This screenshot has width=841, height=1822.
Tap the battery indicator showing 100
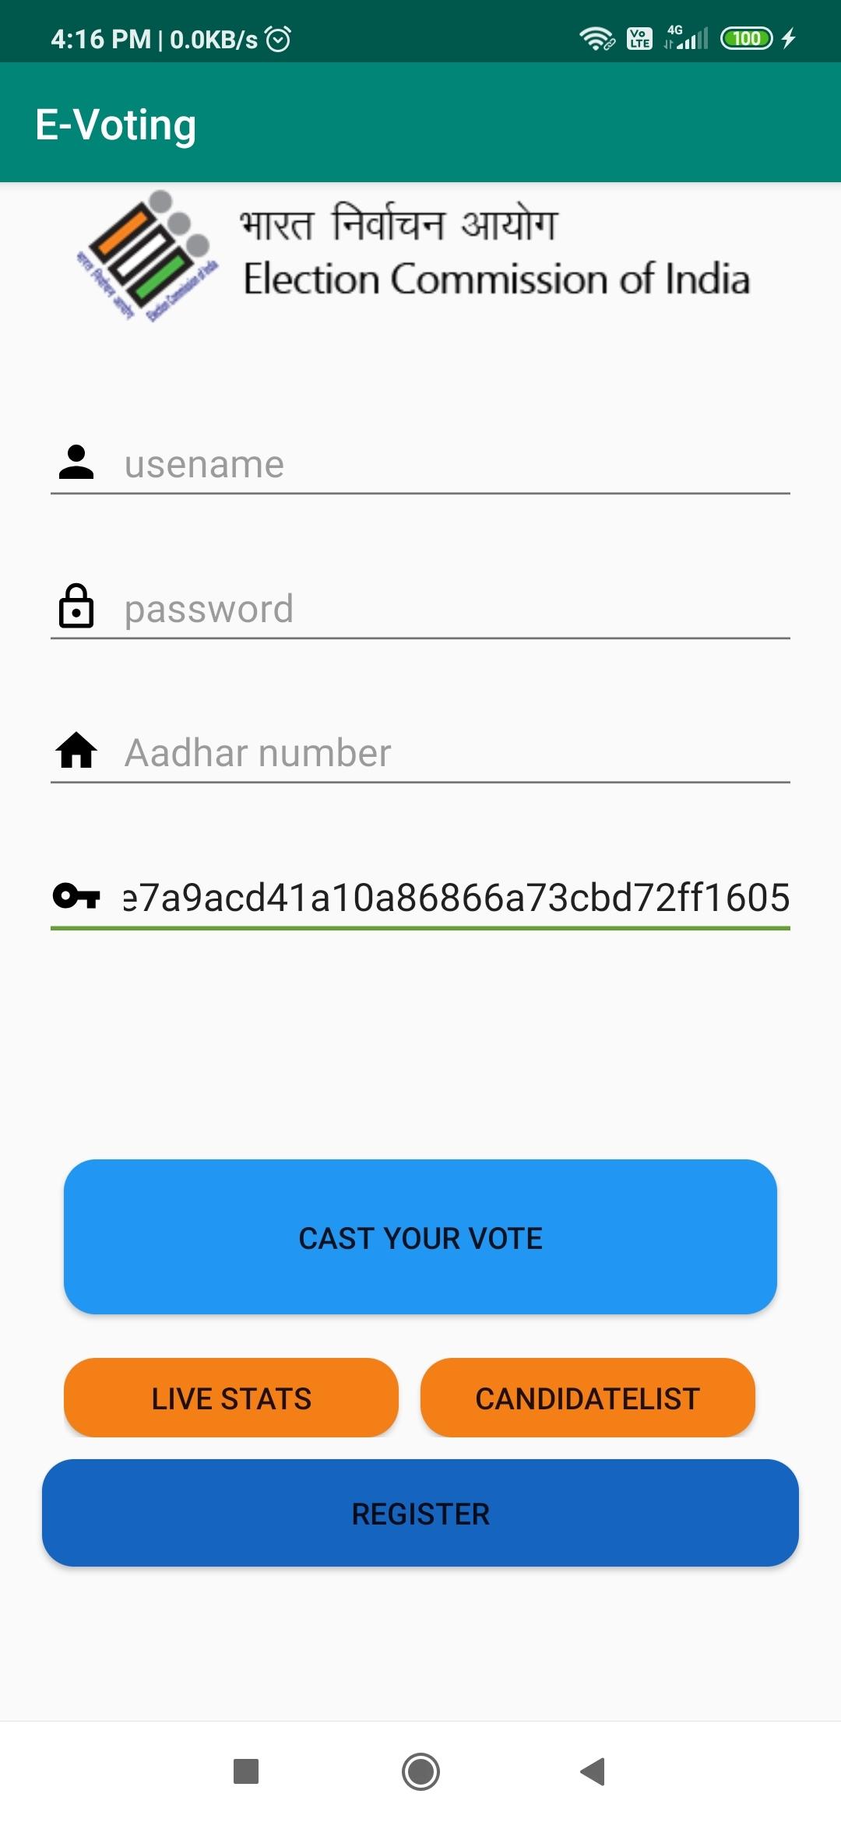click(747, 38)
